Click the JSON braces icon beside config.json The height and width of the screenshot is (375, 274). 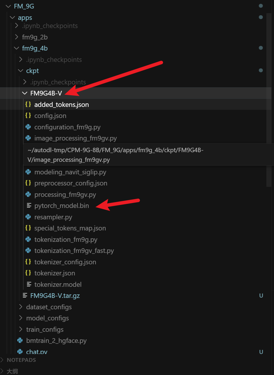click(28, 116)
